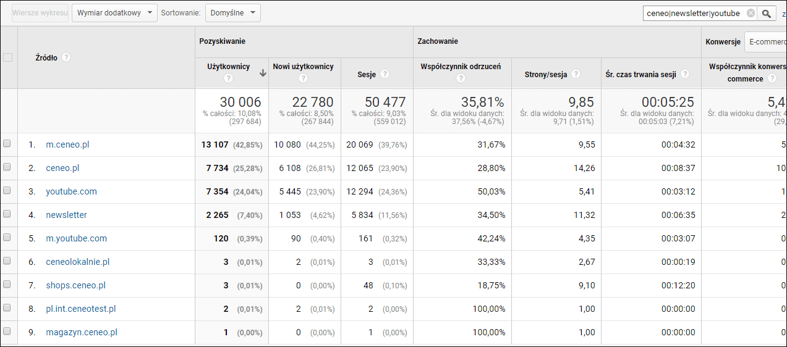The width and height of the screenshot is (787, 347).
Task: Open the ceneo.pl source link
Action: point(62,168)
